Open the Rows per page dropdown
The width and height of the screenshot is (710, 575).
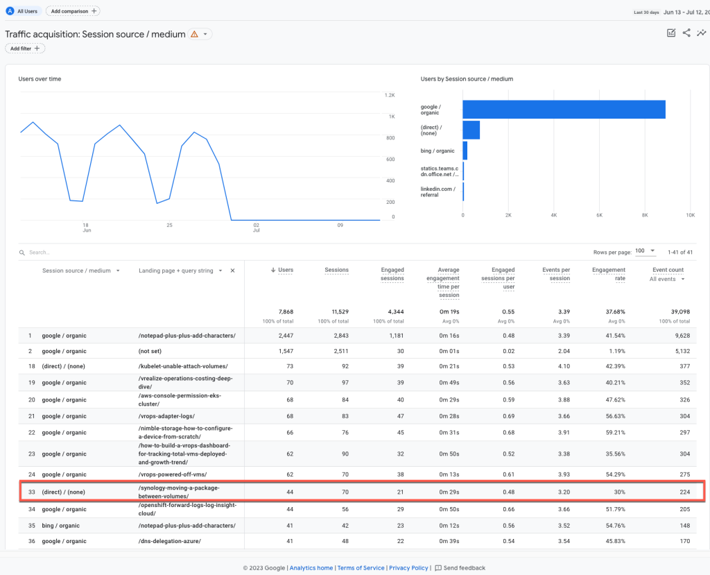[646, 250]
